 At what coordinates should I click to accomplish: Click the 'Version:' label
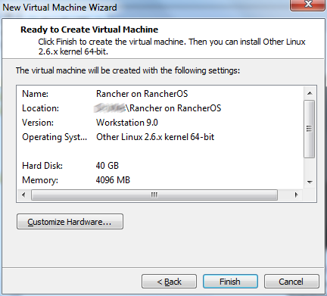click(38, 123)
